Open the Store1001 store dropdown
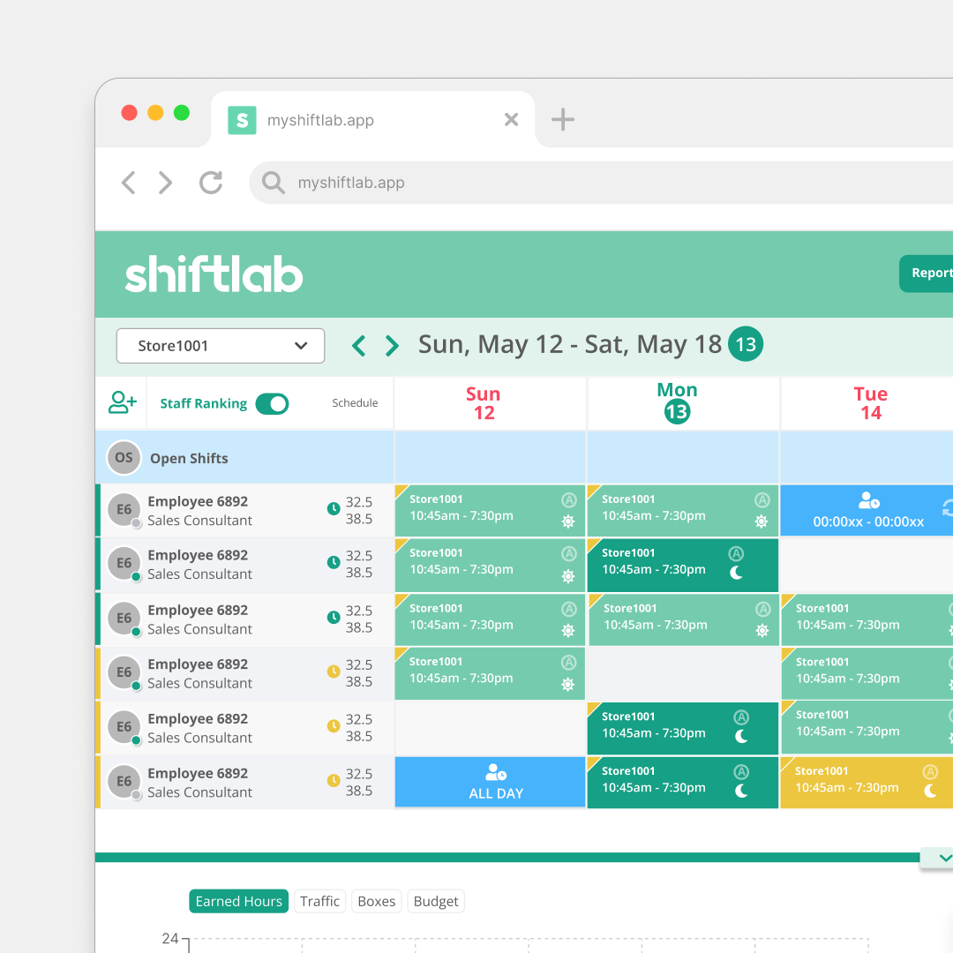 tap(221, 346)
